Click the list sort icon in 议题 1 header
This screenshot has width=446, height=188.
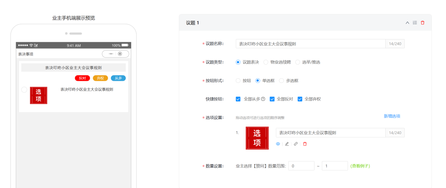[415, 23]
